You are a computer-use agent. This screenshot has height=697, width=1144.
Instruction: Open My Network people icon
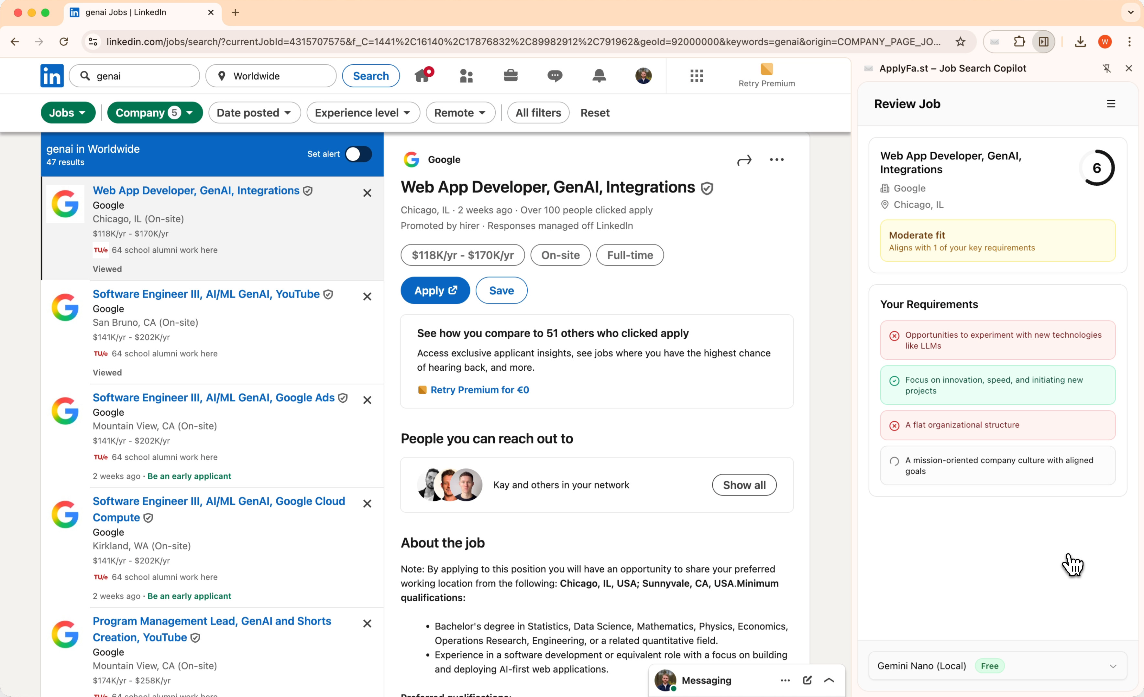466,75
